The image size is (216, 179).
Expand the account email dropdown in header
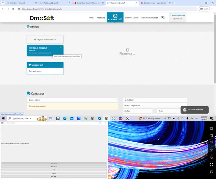tap(178, 15)
